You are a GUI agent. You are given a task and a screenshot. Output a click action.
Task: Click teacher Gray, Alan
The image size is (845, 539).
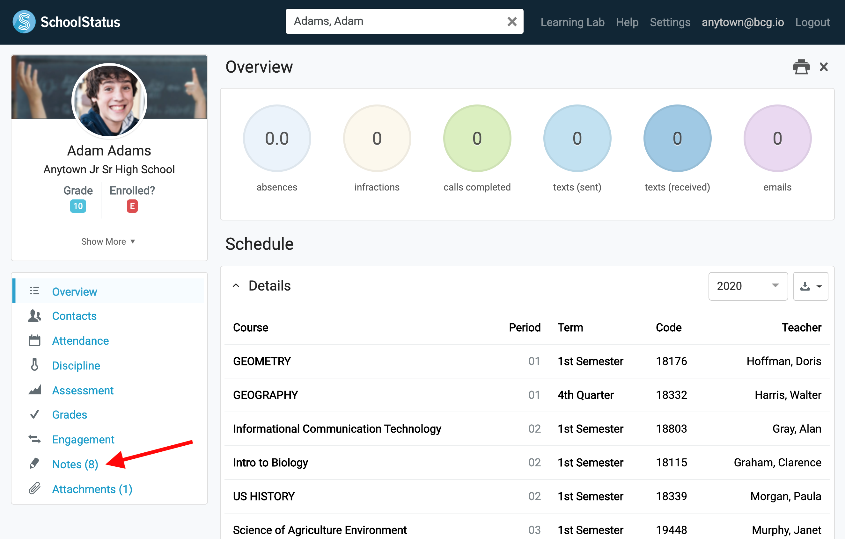[x=797, y=428]
